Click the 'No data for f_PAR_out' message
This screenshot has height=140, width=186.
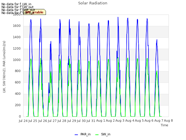click(x=18, y=10)
